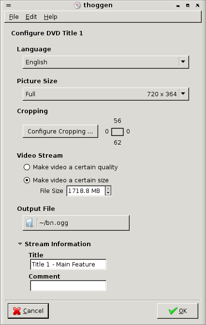This screenshot has height=325, width=206.
Task: Click Configure Cropping button
Action: click(x=60, y=131)
